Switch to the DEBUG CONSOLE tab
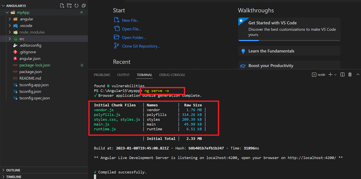Screen dimensions: 361x179 pos(172,75)
